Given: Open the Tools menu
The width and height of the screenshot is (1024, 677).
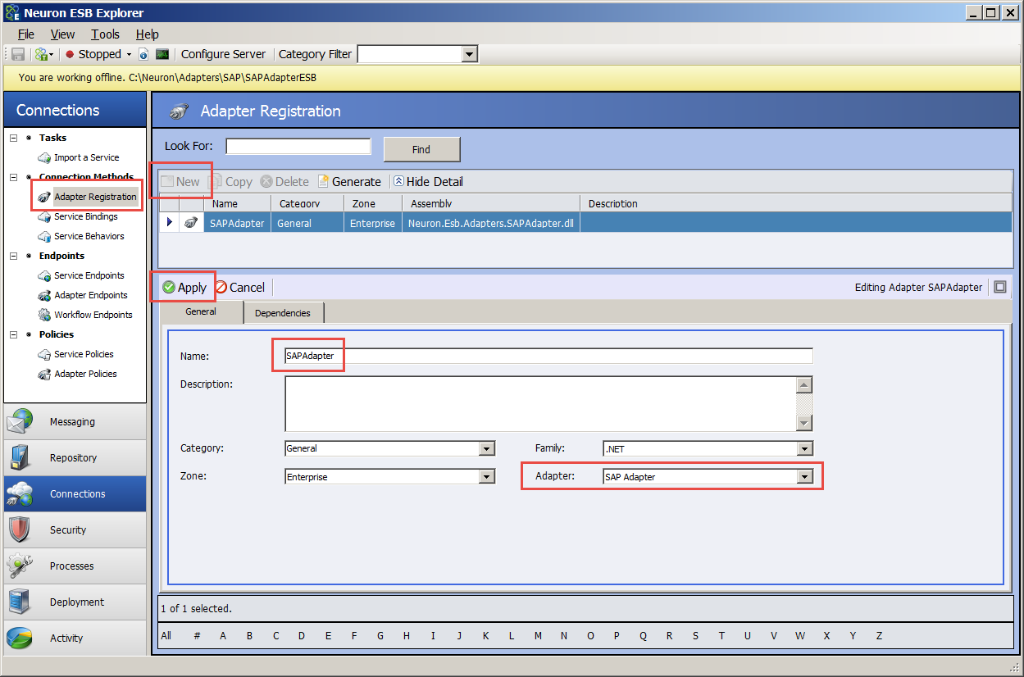Looking at the screenshot, I should click(105, 34).
